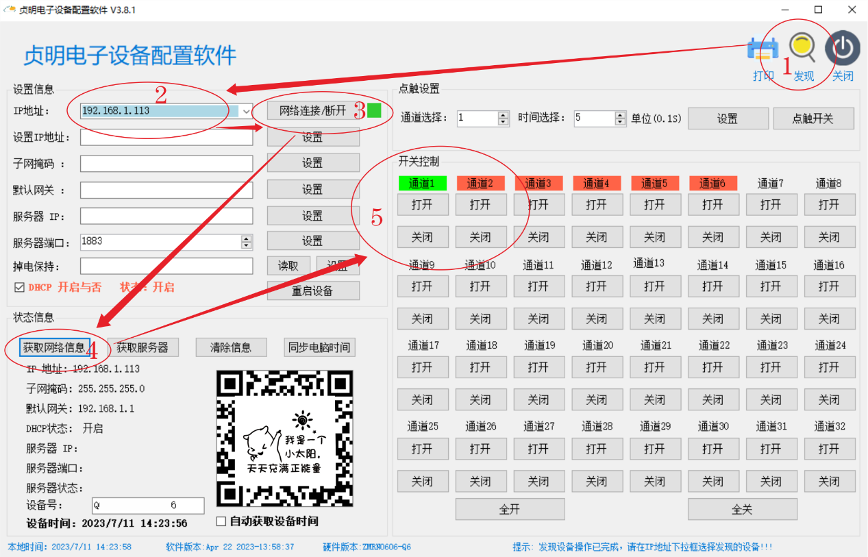Click 打开 under 通道30
The width and height of the screenshot is (868, 557).
pos(713,449)
